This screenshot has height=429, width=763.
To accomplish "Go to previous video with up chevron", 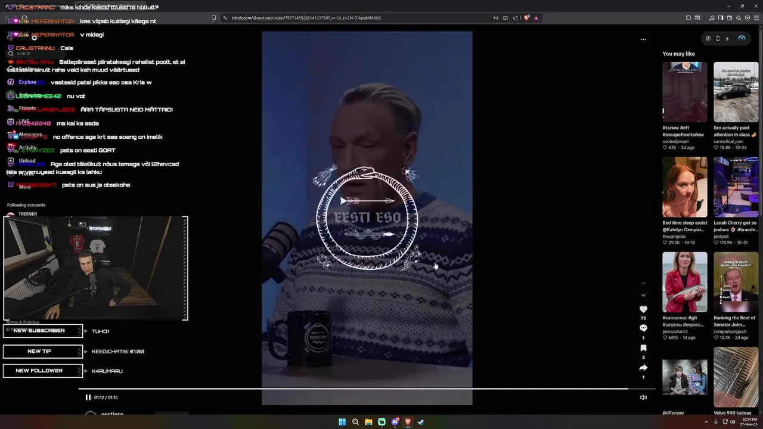I will [643, 284].
